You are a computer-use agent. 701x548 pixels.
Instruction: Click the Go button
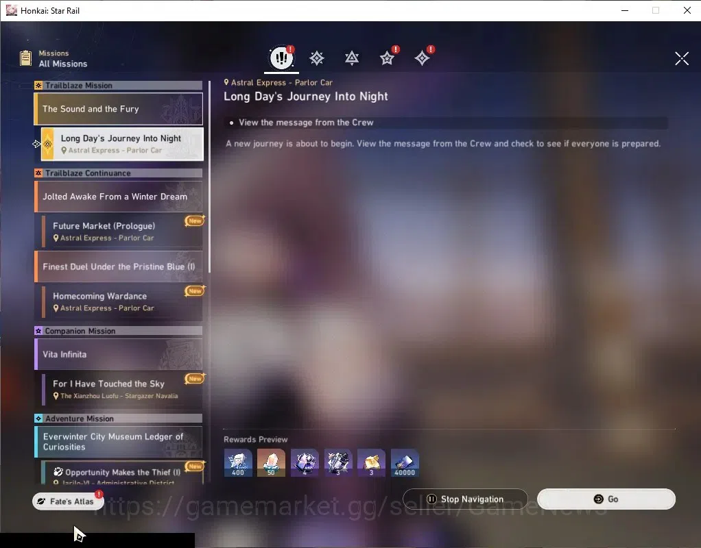coord(606,499)
